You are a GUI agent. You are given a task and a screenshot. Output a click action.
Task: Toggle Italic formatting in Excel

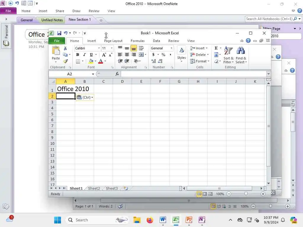[84, 55]
